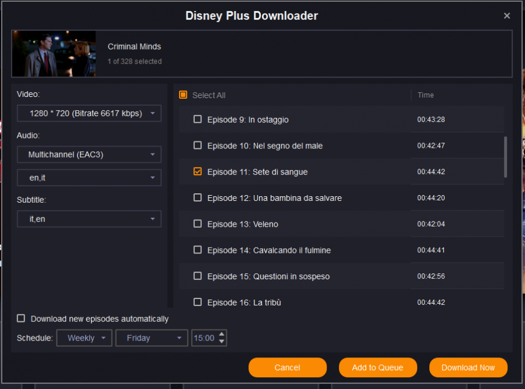This screenshot has height=389, width=525.
Task: Enable Download new episodes automatically
Action: tap(21, 318)
